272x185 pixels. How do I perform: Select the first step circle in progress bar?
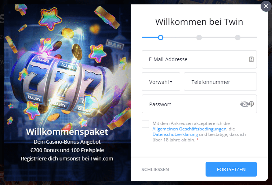pyautogui.click(x=161, y=37)
